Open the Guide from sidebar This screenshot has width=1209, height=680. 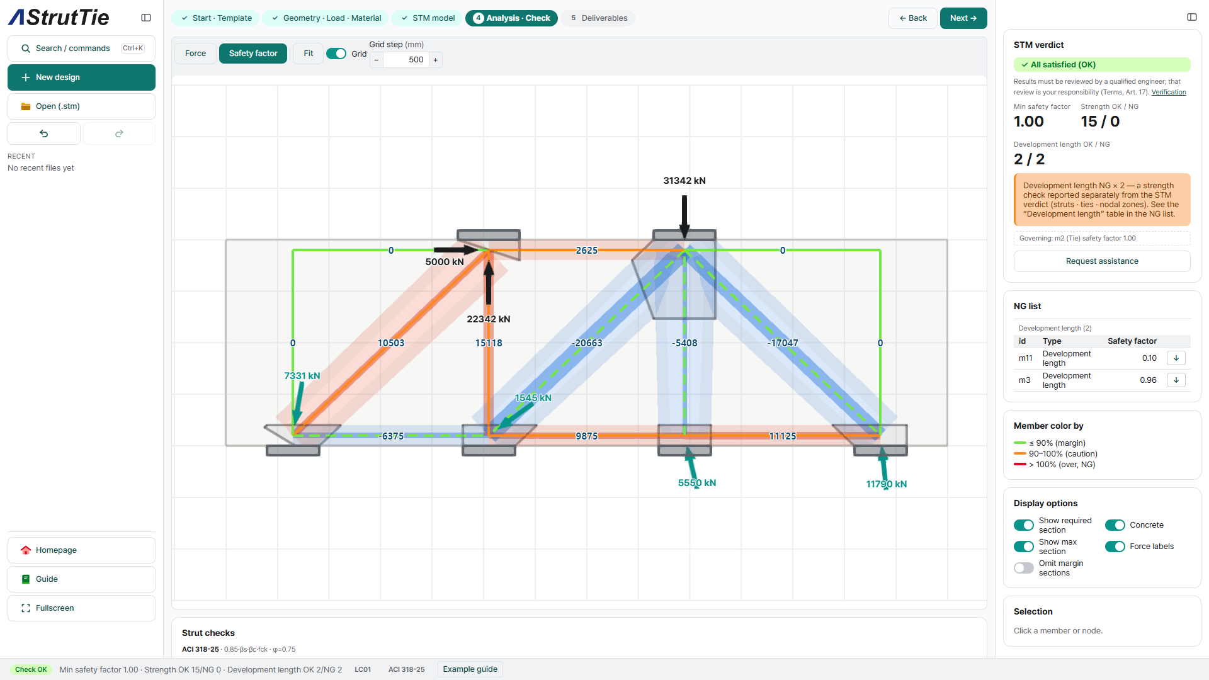(81, 579)
